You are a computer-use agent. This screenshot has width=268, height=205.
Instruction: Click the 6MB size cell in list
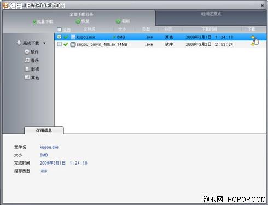(x=121, y=37)
